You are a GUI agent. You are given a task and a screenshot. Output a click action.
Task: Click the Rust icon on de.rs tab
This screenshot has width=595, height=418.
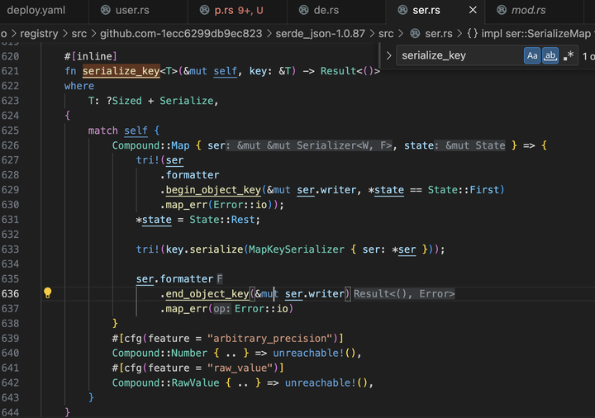(x=303, y=11)
